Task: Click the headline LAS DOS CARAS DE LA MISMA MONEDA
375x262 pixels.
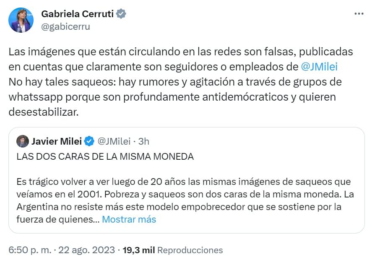Action: 105,157
